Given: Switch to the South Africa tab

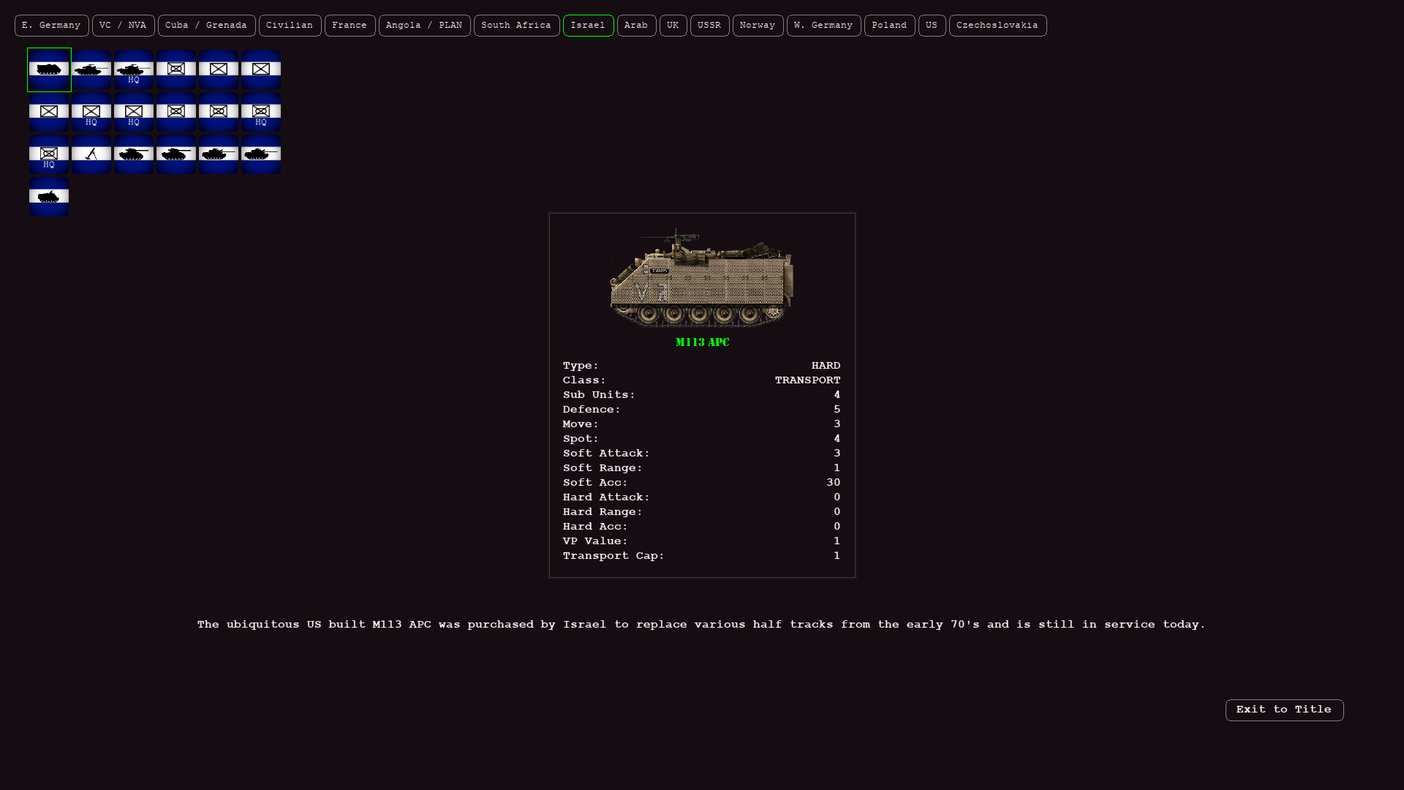Looking at the screenshot, I should pyautogui.click(x=516, y=26).
